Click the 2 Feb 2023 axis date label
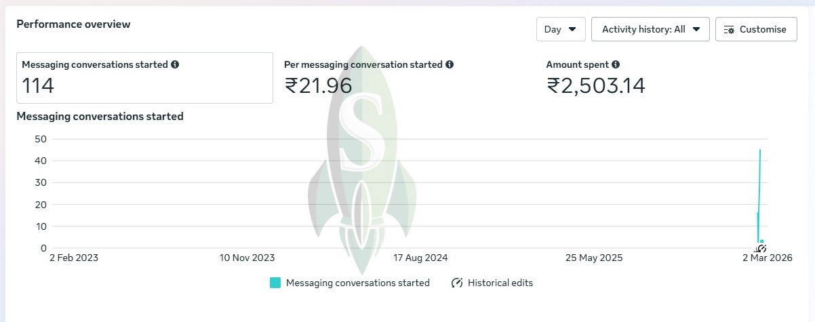 pos(74,258)
